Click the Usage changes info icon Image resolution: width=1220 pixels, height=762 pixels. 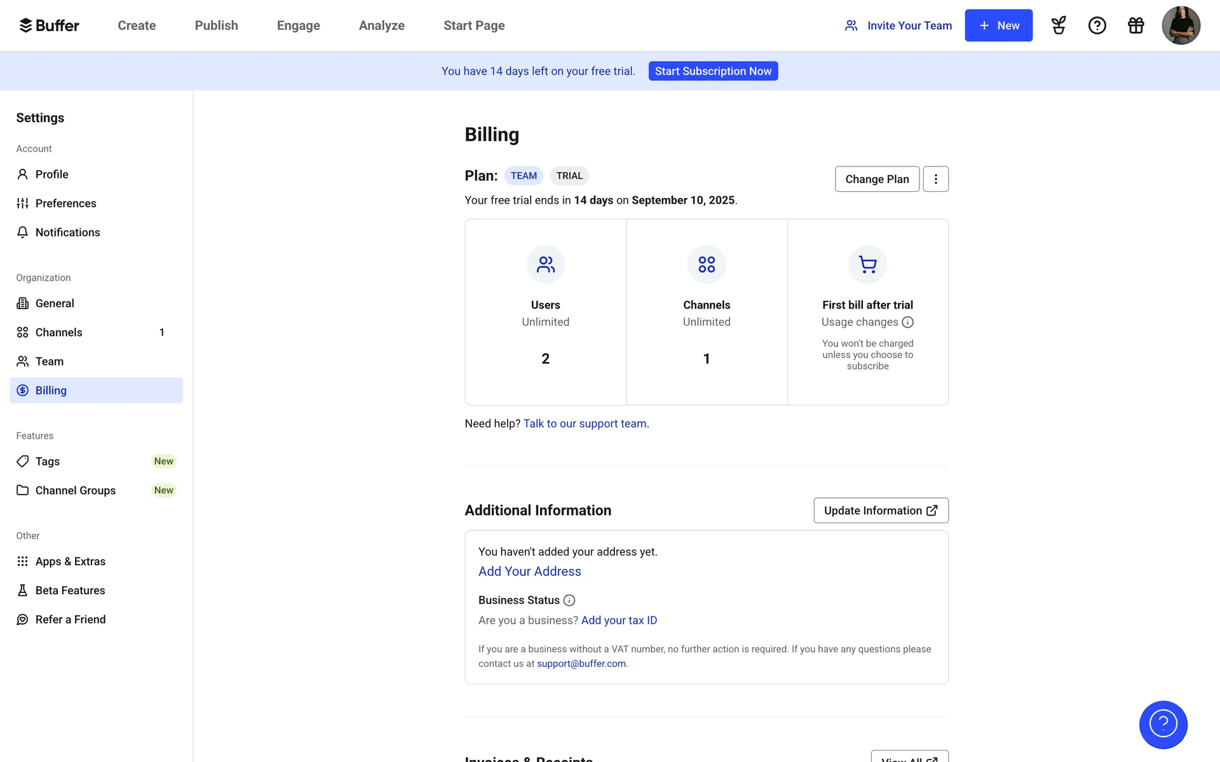(907, 322)
